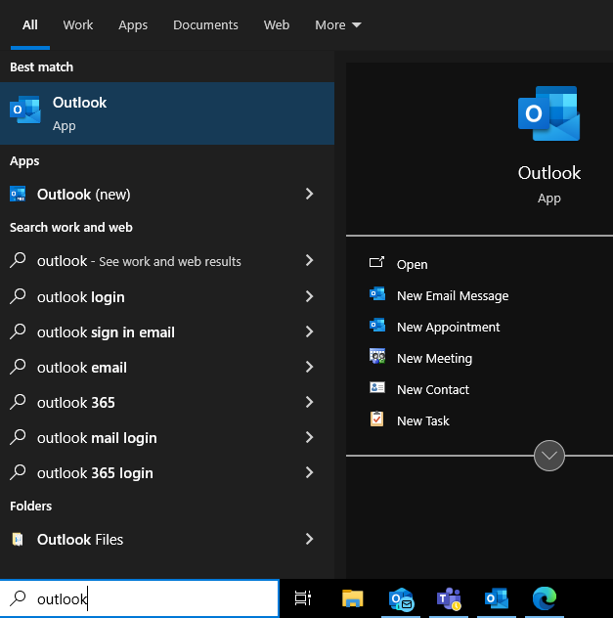Click the Task View taskbar icon

303,598
